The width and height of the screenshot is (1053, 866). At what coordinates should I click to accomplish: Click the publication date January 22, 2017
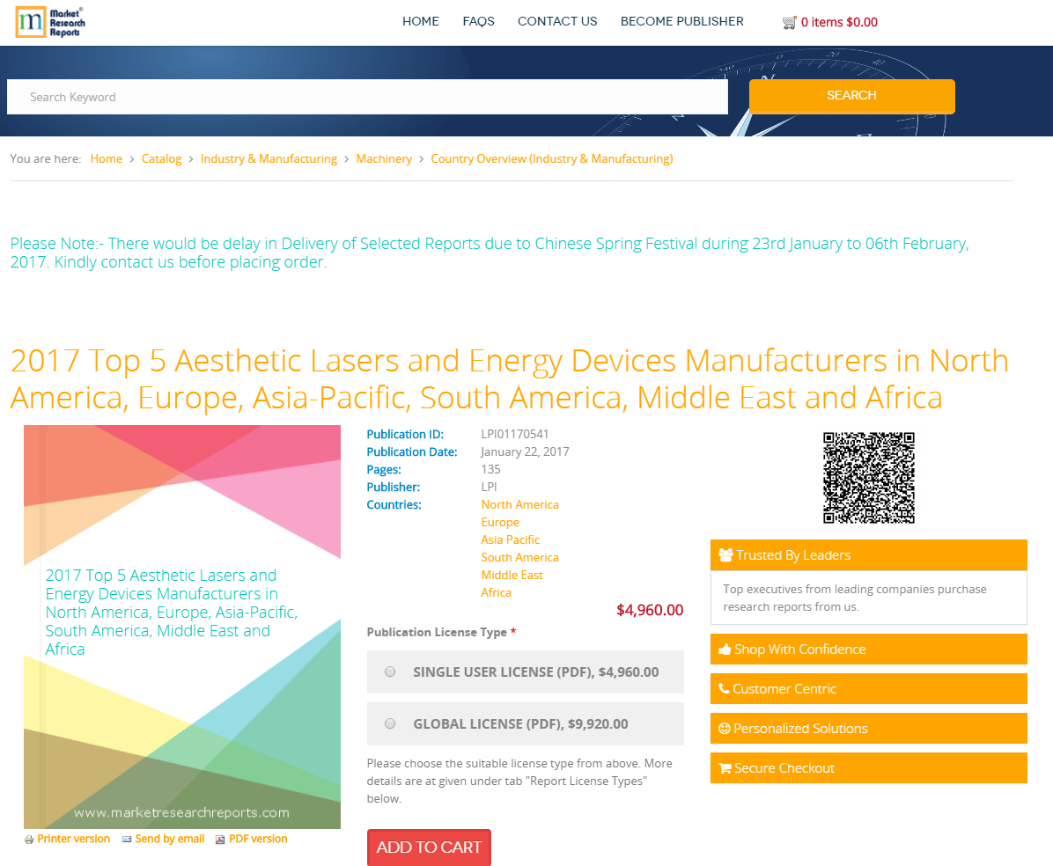525,451
